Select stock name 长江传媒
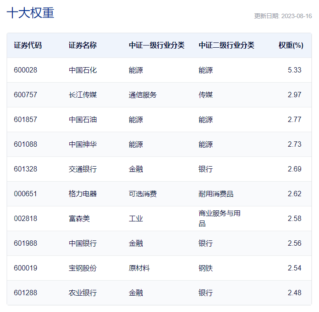 pyautogui.click(x=83, y=95)
